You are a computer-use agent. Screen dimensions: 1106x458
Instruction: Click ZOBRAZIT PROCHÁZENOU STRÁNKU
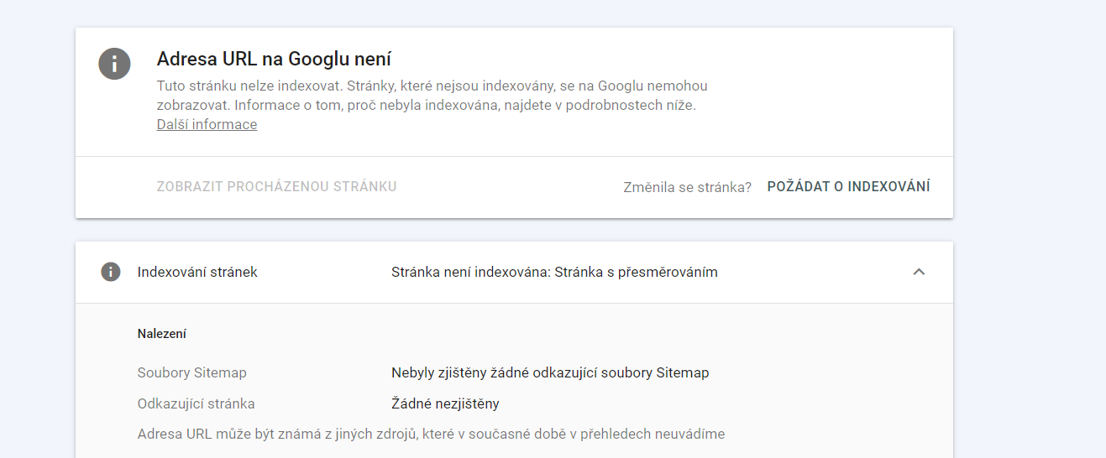tap(276, 187)
